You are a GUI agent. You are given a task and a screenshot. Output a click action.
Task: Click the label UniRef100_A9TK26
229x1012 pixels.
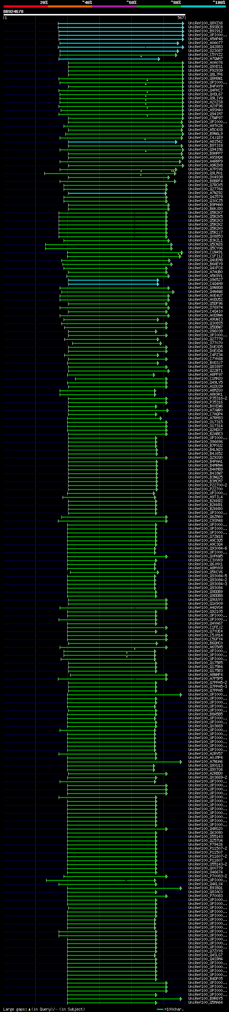click(x=205, y=126)
